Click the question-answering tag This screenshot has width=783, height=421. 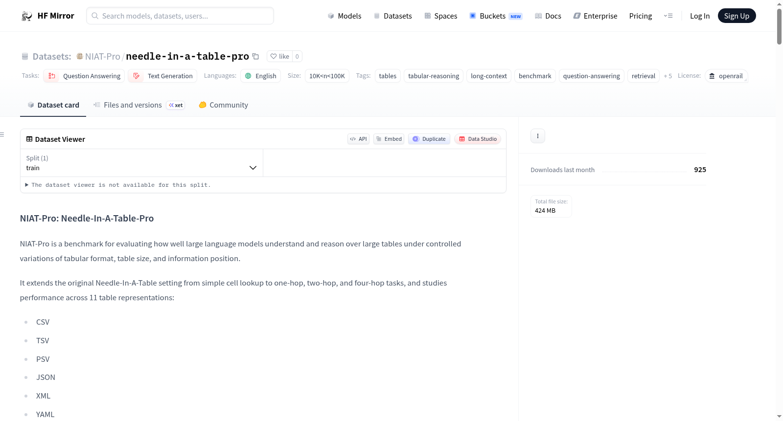coord(591,76)
